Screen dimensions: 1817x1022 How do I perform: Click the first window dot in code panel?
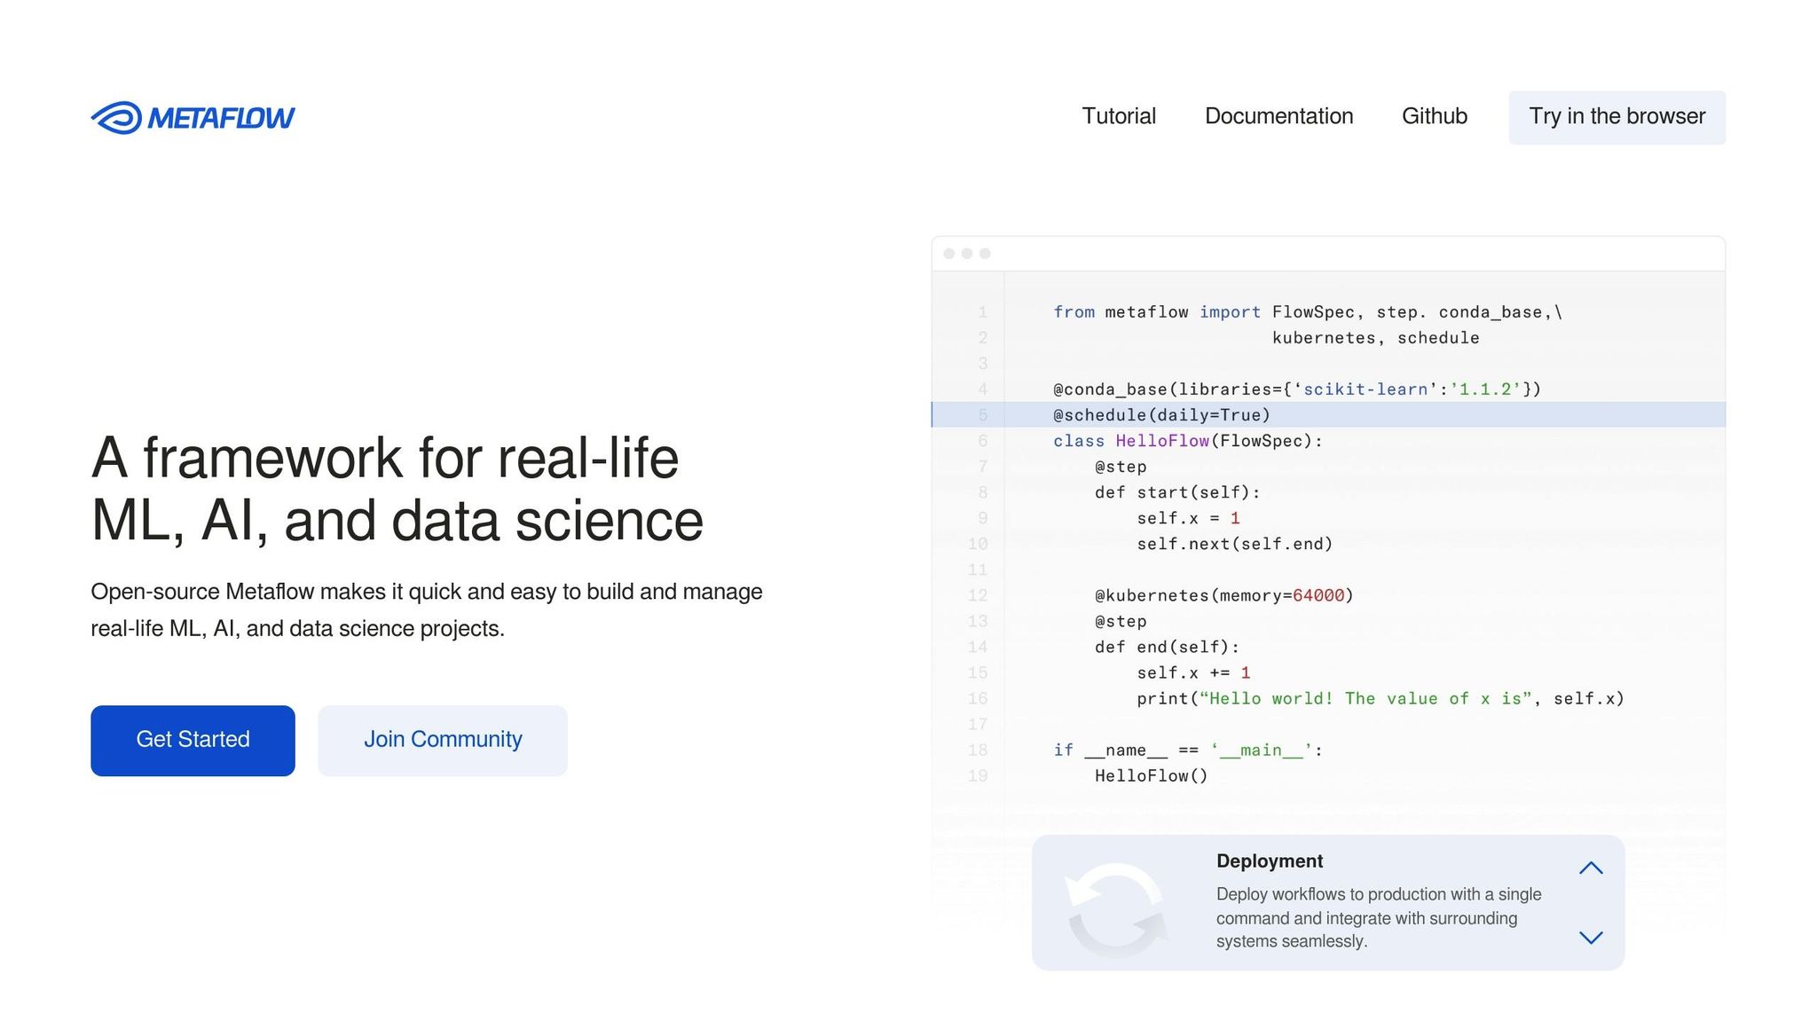tap(949, 254)
